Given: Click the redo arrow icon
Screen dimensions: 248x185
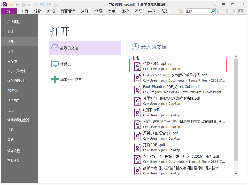Looking at the screenshot, I should pos(49,5).
